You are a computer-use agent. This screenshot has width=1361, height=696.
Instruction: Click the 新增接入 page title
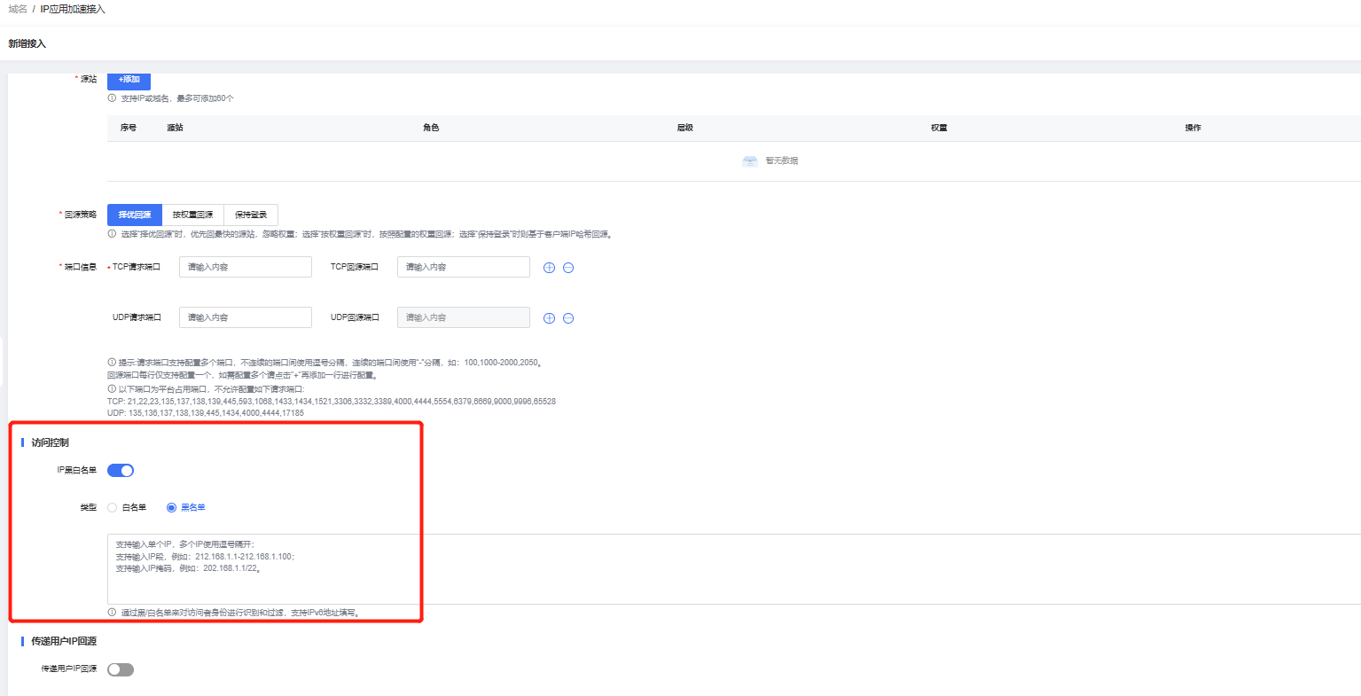(27, 43)
